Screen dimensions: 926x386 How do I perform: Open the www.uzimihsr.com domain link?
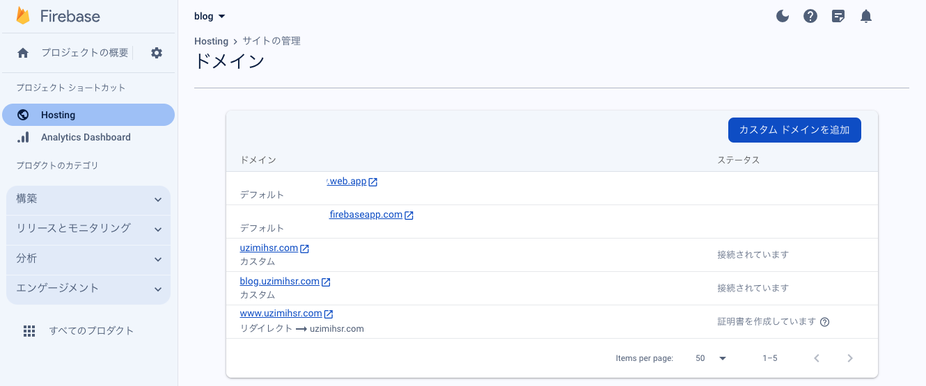tap(281, 314)
